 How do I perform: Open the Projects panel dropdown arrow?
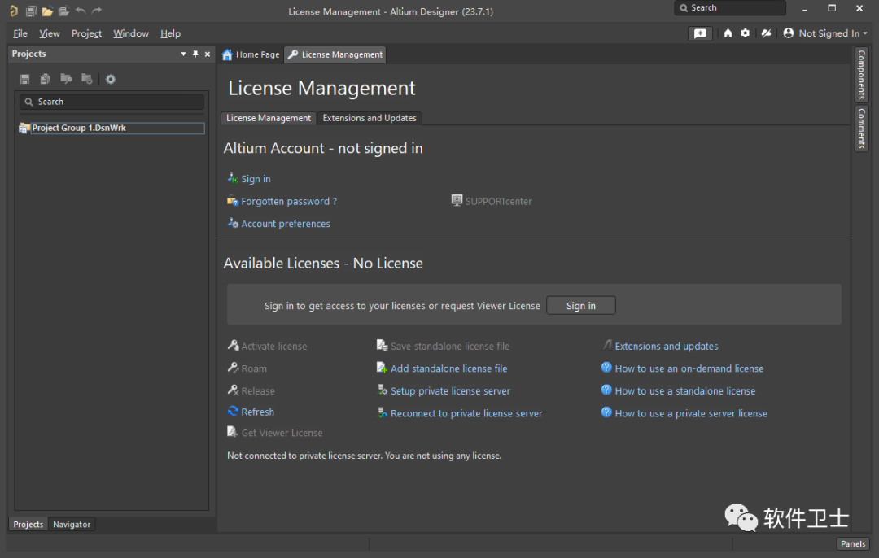pyautogui.click(x=183, y=54)
